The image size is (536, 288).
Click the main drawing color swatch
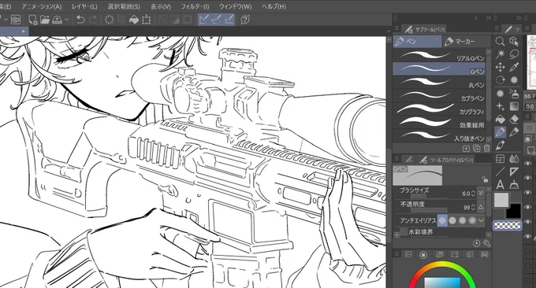point(501,200)
